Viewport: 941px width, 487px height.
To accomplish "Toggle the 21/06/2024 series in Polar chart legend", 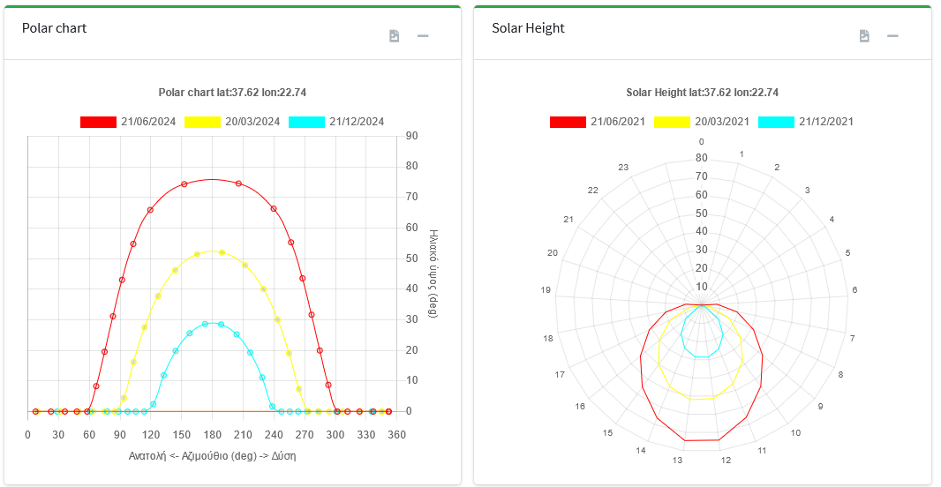I will click(122, 122).
